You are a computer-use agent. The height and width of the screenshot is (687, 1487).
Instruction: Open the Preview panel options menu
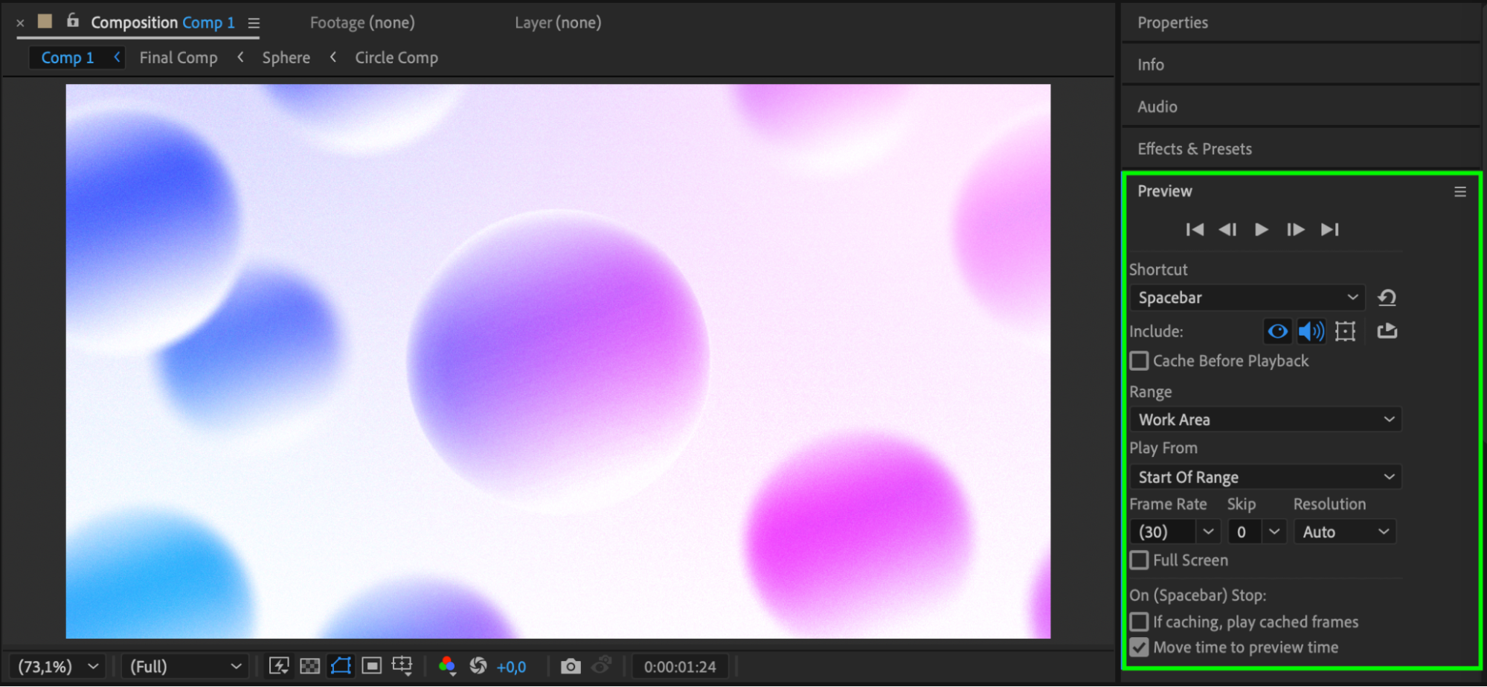click(x=1460, y=192)
